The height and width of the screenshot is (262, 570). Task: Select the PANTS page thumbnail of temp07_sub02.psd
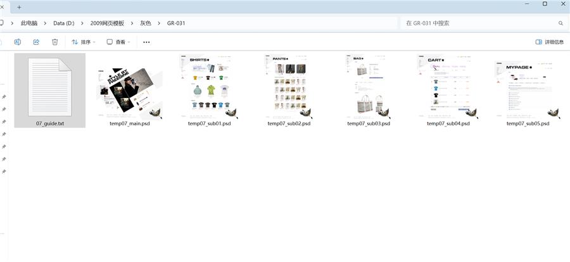point(288,87)
